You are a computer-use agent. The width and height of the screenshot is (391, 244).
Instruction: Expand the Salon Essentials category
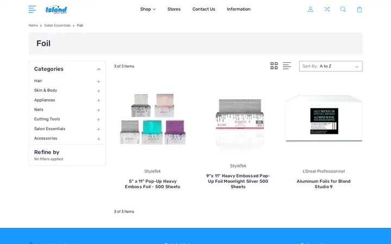(x=98, y=129)
